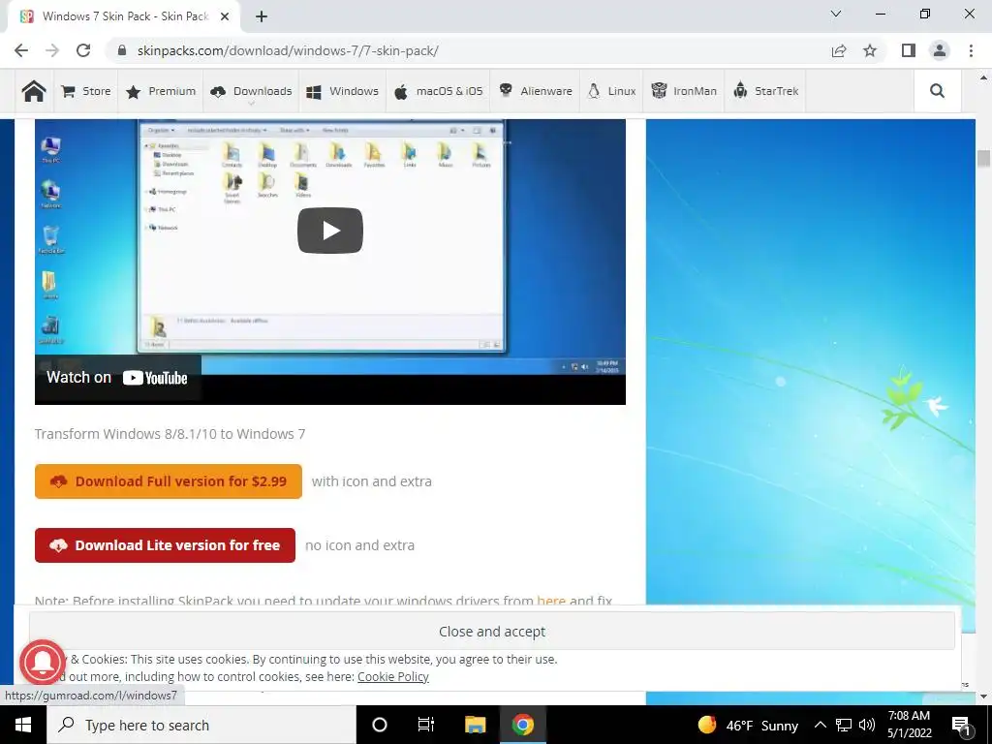The image size is (992, 744).
Task: Close the Windows 7 Skin Pack tab
Action: pyautogui.click(x=225, y=16)
